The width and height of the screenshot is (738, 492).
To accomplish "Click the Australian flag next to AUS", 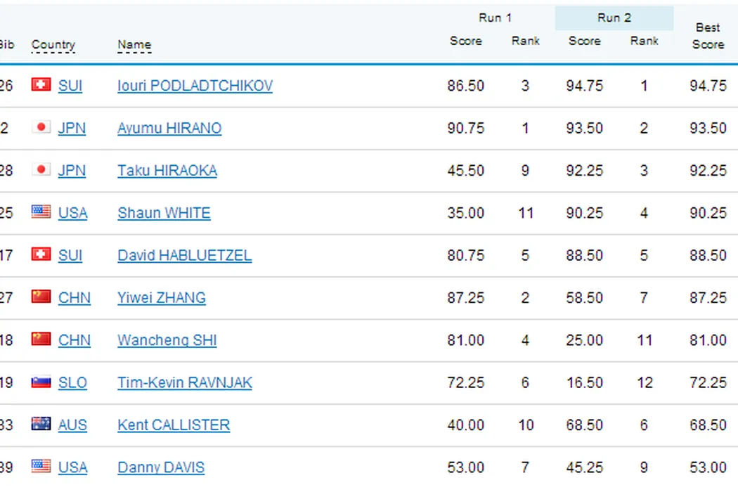I will pos(41,425).
